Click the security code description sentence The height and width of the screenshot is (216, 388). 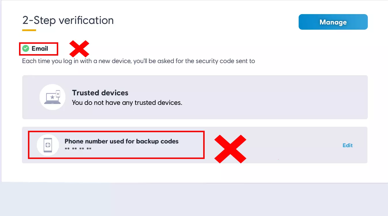138,61
